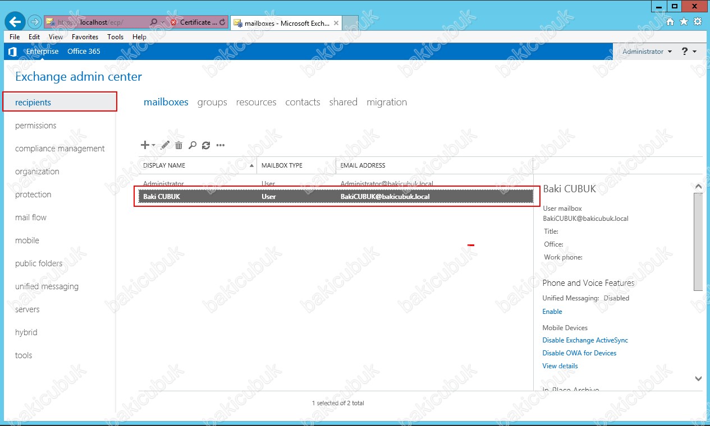The width and height of the screenshot is (710, 426).
Task: Open the Tools menu
Action: (x=115, y=37)
